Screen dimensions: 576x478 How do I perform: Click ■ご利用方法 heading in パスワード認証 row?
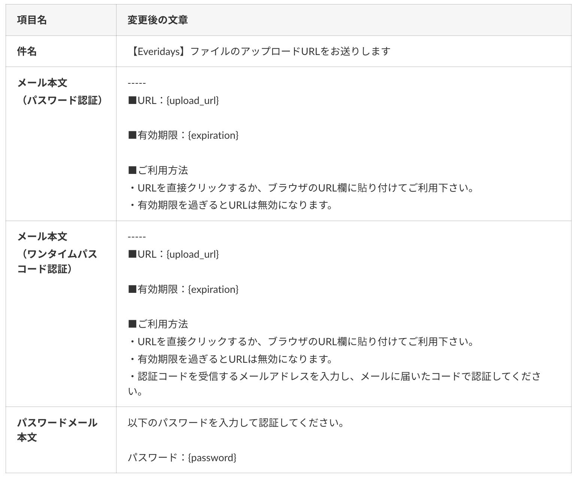pyautogui.click(x=158, y=170)
